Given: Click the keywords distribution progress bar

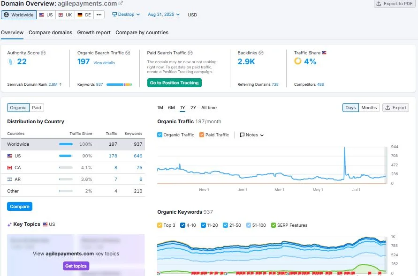Looking at the screenshot, I should click(119, 85).
